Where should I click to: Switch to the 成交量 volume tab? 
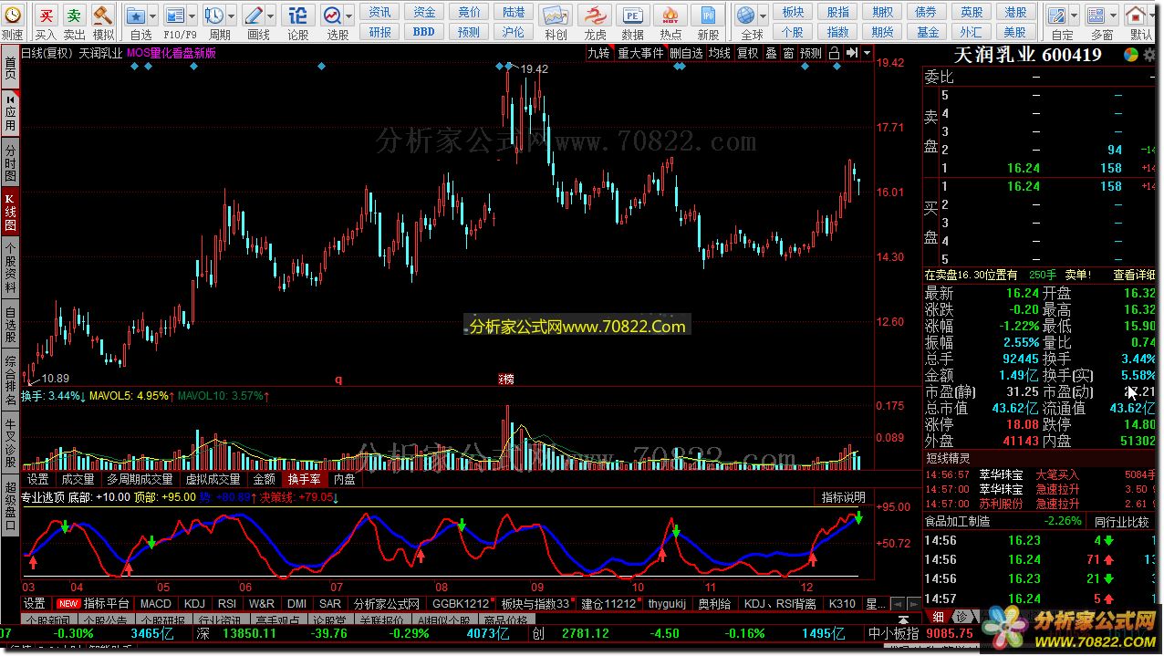pos(77,479)
